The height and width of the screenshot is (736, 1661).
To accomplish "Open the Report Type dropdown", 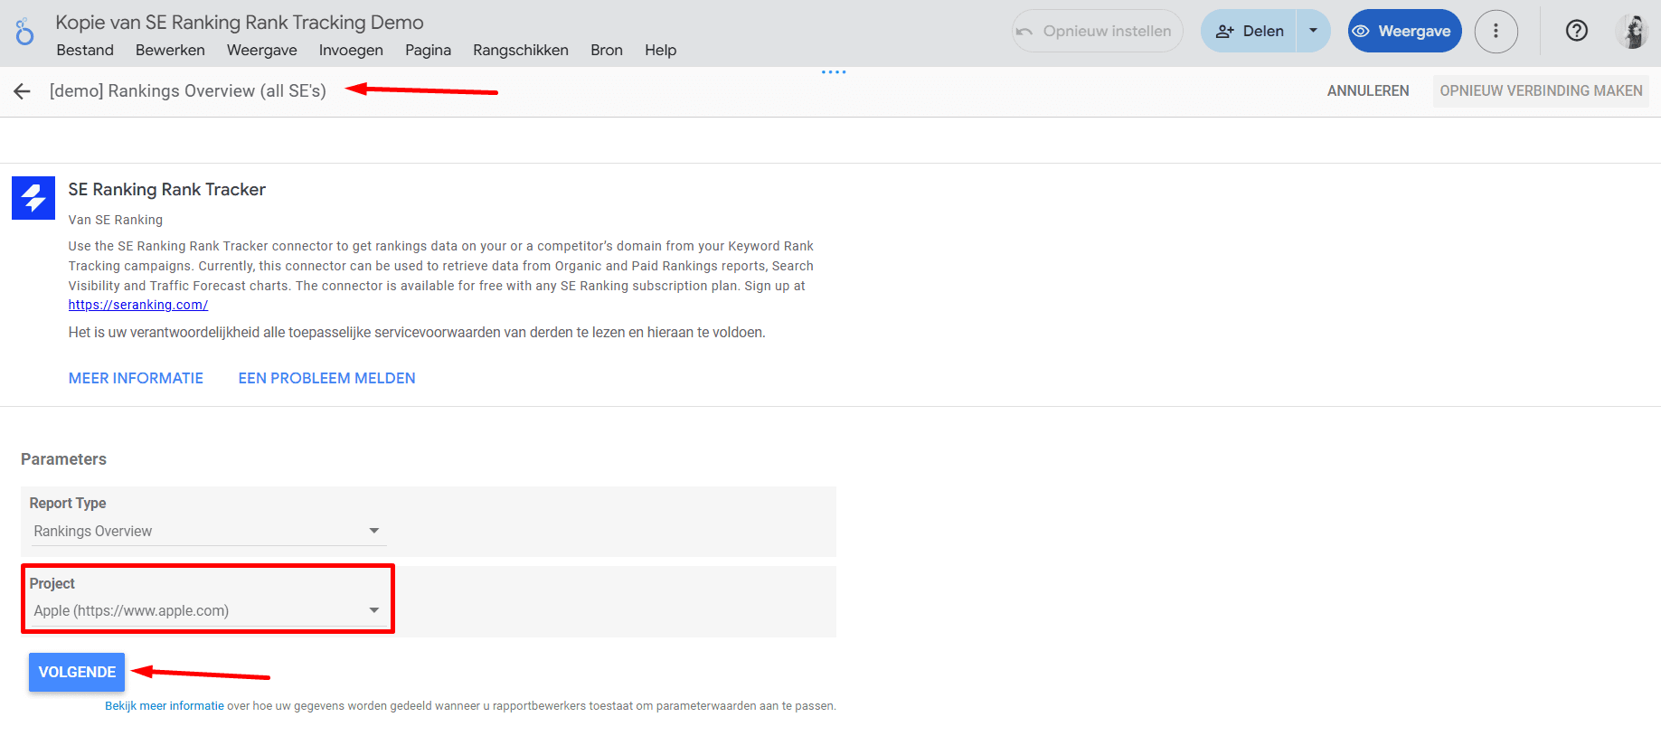I will pyautogui.click(x=207, y=531).
